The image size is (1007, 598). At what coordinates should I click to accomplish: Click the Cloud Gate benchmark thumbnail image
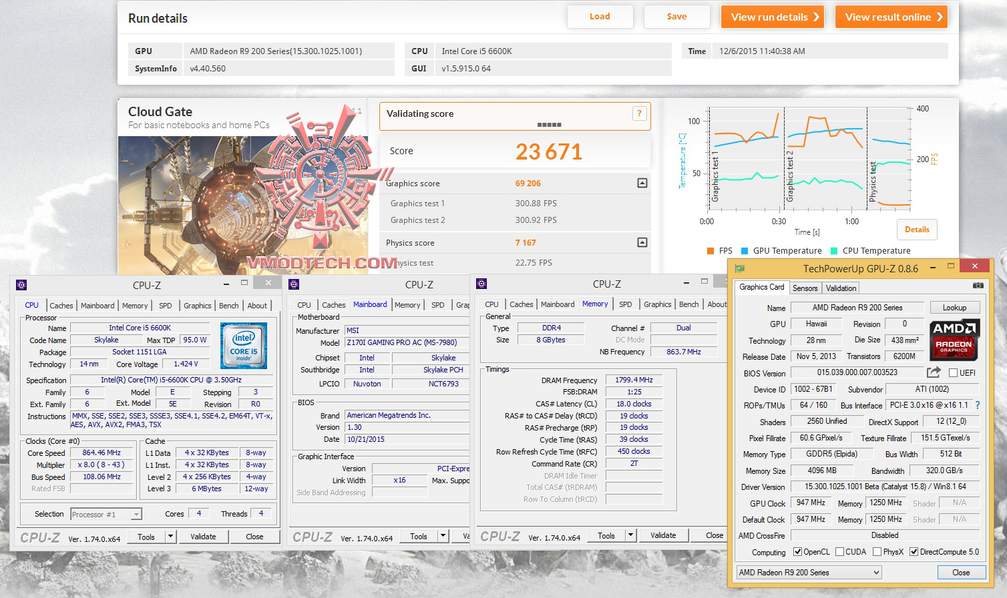tap(243, 205)
